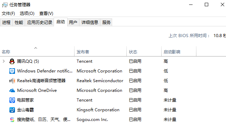Open the 文件(F) menu

(x=8, y=14)
